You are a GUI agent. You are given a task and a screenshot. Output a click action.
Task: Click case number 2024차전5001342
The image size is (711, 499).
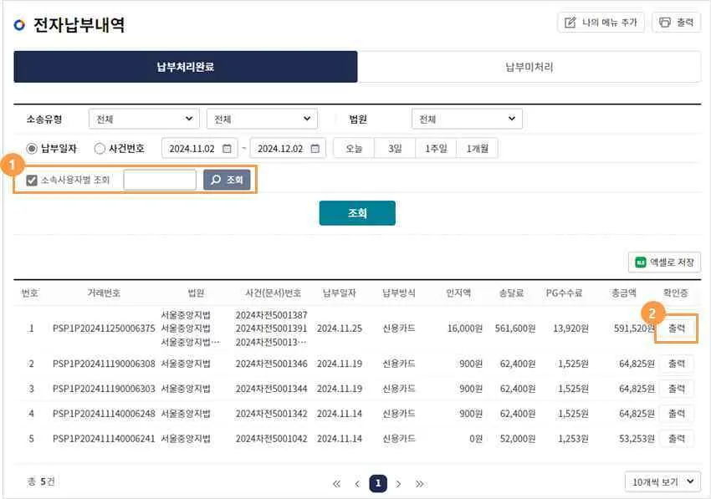click(x=271, y=414)
